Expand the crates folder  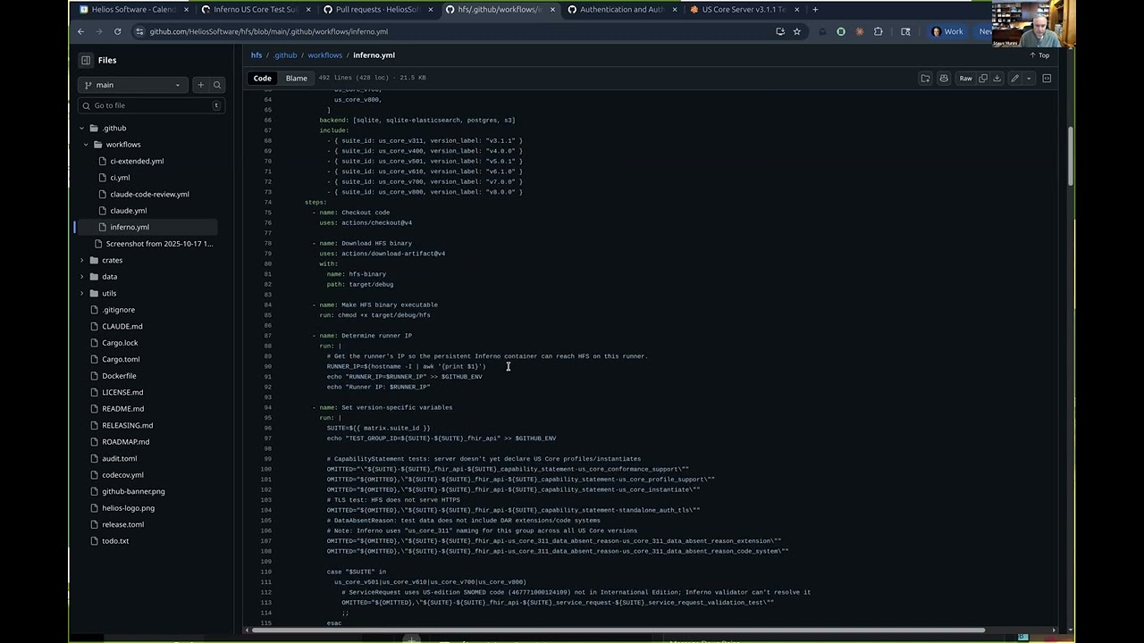click(82, 260)
